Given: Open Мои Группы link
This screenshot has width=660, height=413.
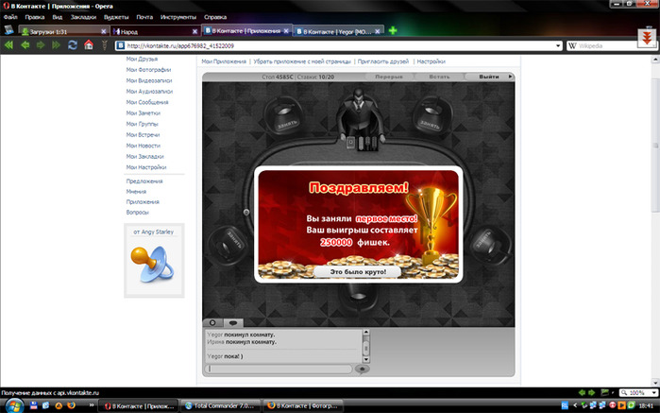Looking at the screenshot, I should [x=142, y=124].
